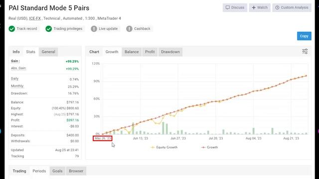319x179 pixels.
Task: Click the last growth data point on chart
Action: coord(306,76)
